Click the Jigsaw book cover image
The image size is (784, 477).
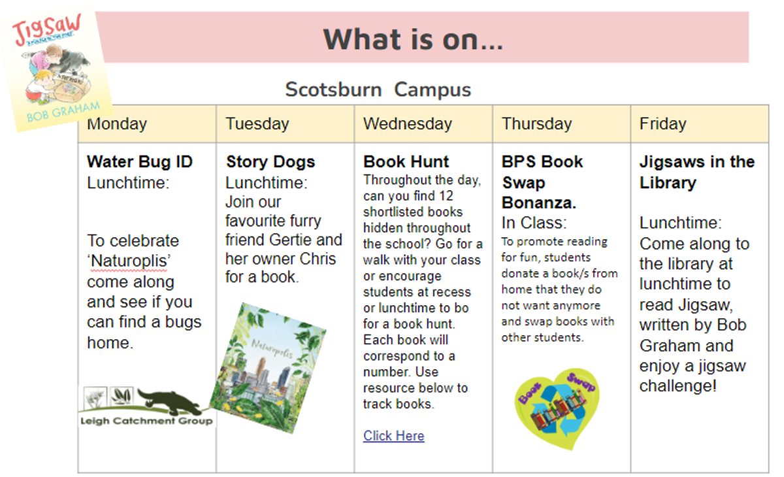pos(56,69)
